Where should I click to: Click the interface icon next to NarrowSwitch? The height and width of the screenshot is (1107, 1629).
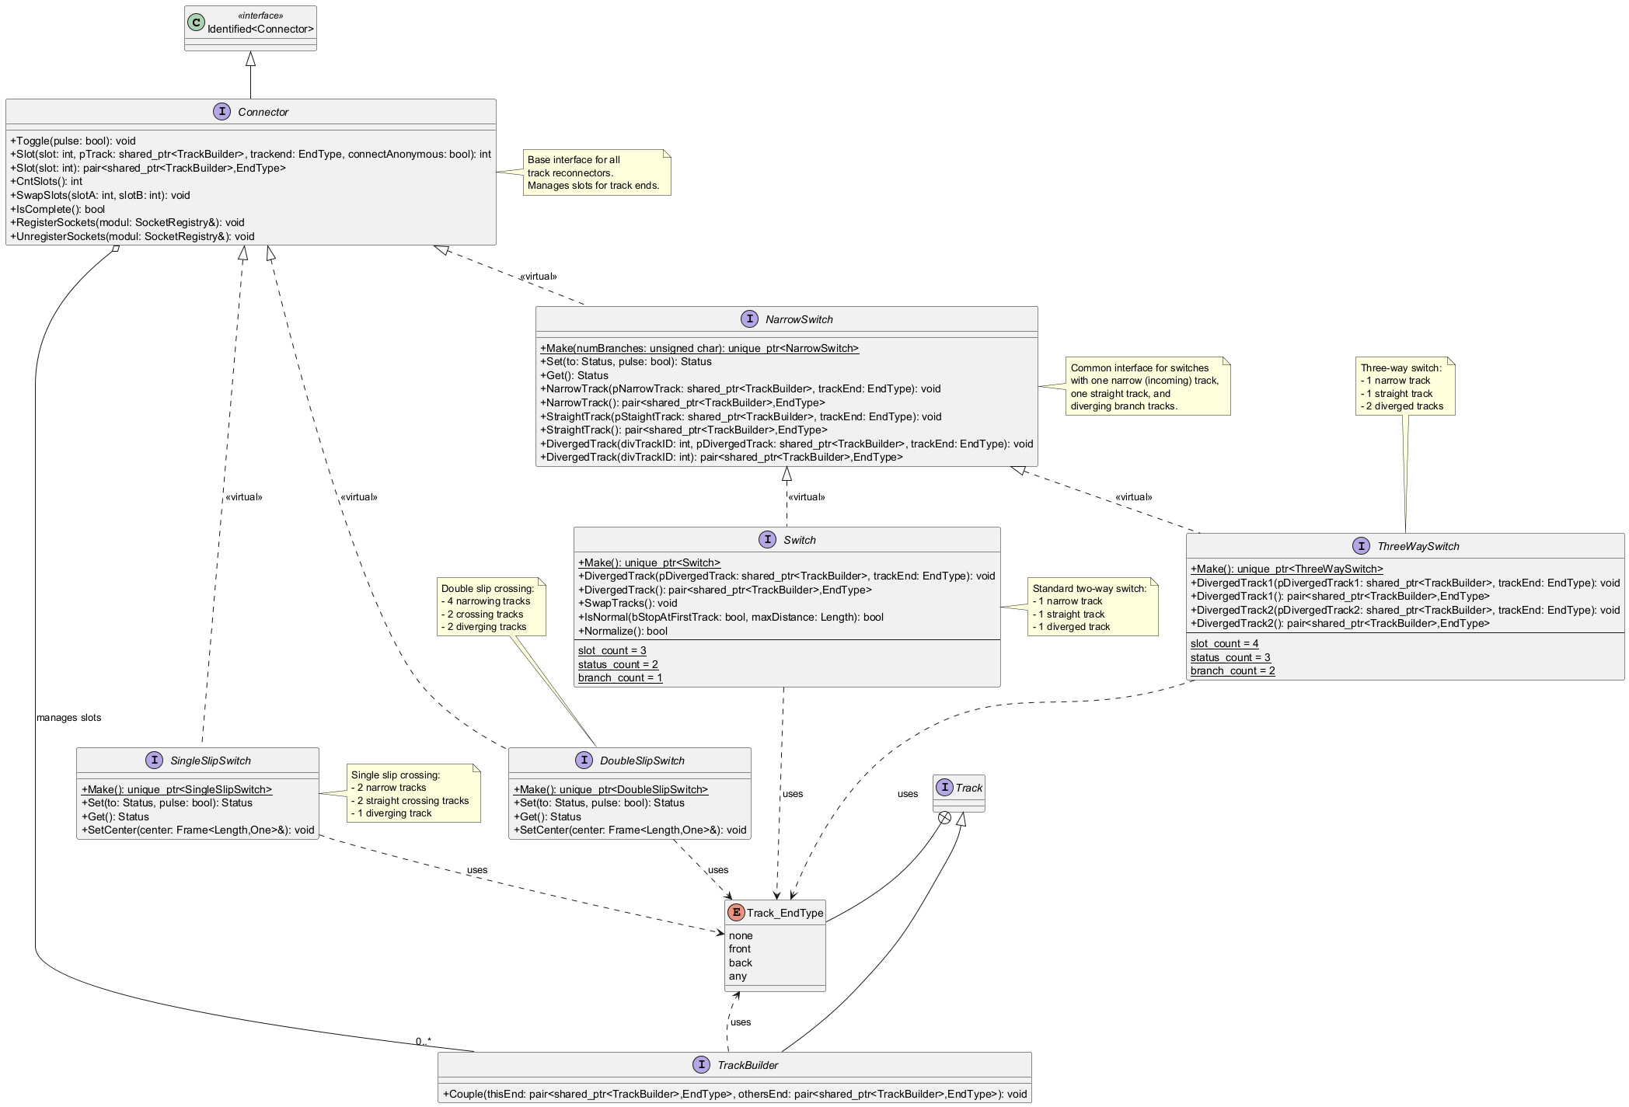coord(749,319)
